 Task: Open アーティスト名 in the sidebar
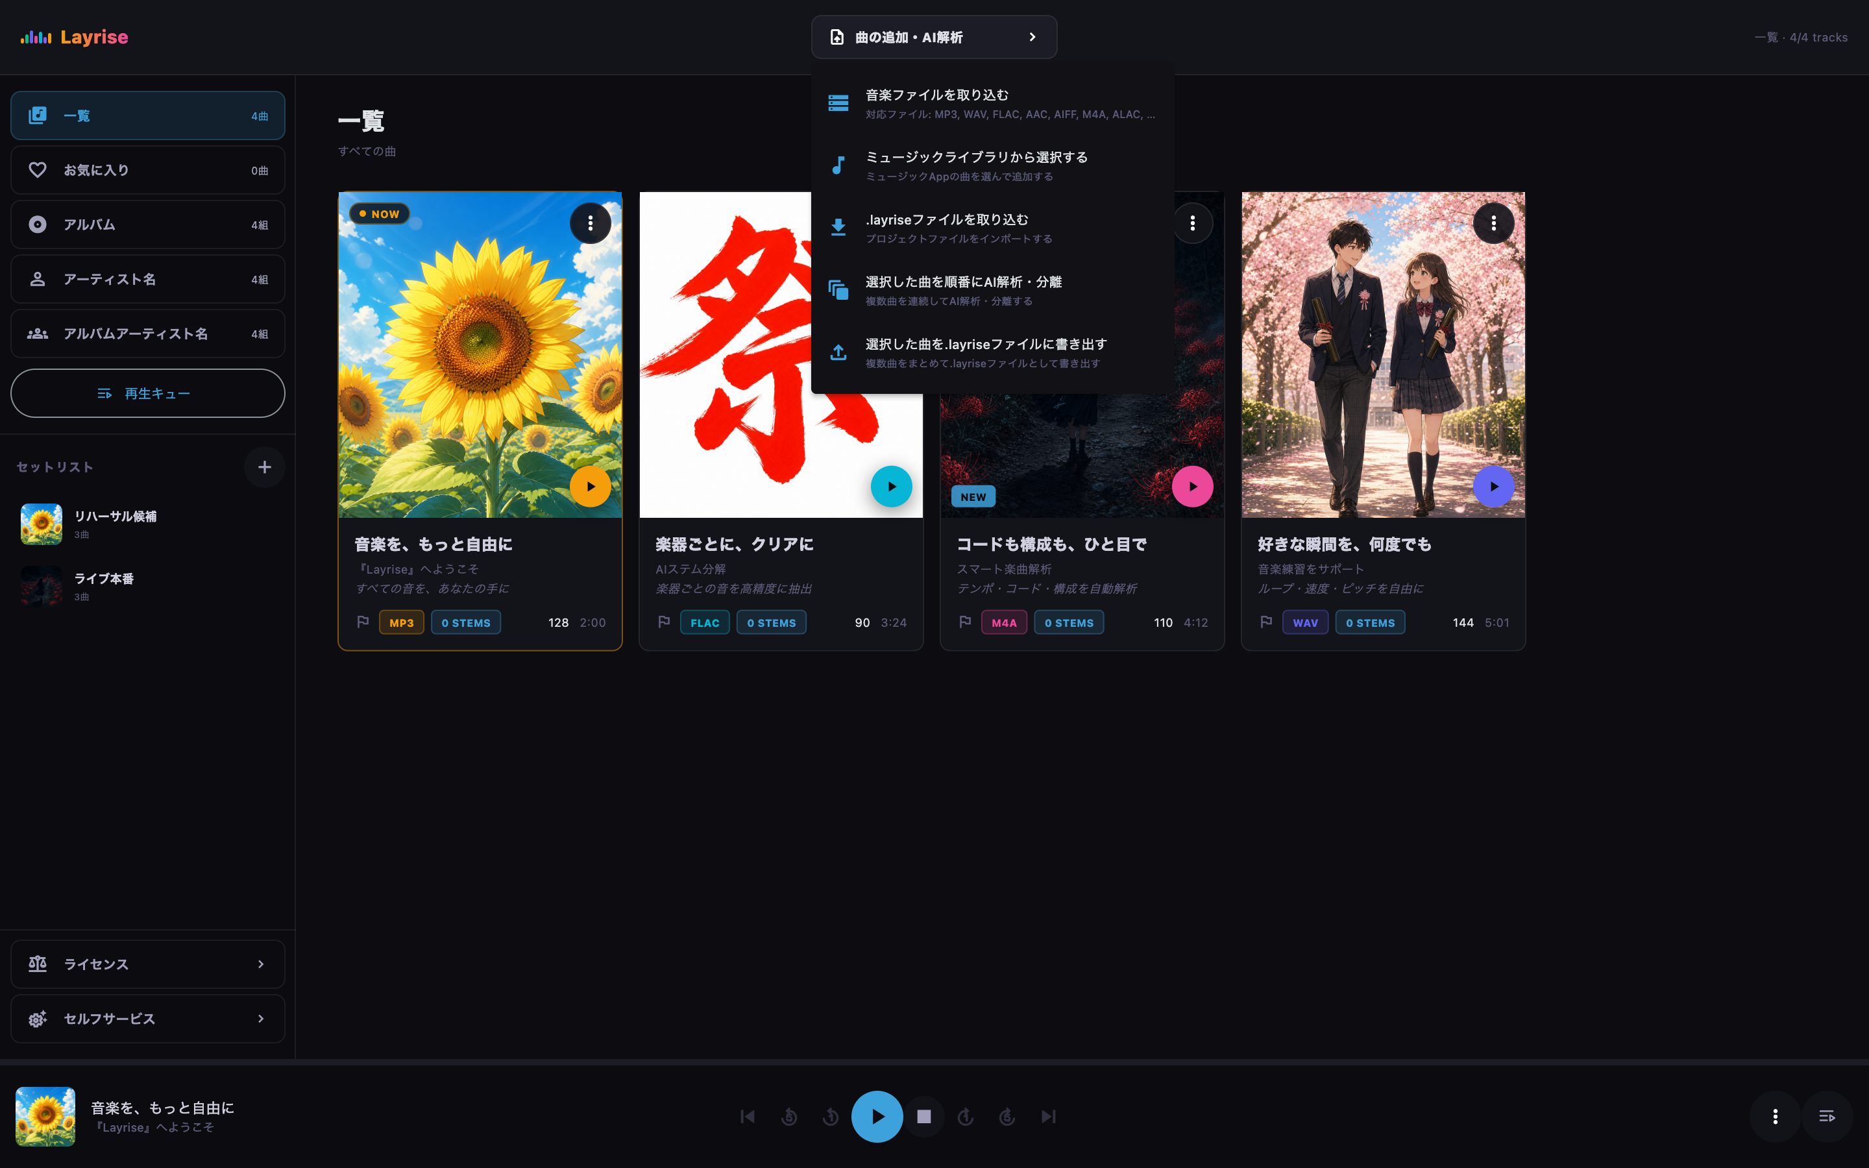pos(147,279)
